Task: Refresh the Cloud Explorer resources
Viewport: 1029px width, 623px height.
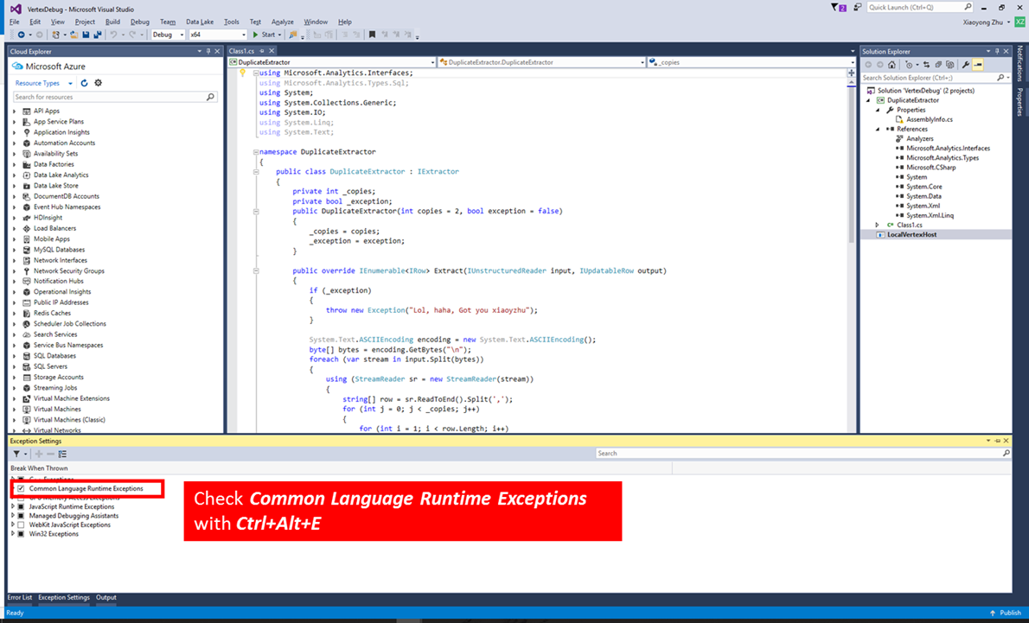Action: pyautogui.click(x=84, y=83)
